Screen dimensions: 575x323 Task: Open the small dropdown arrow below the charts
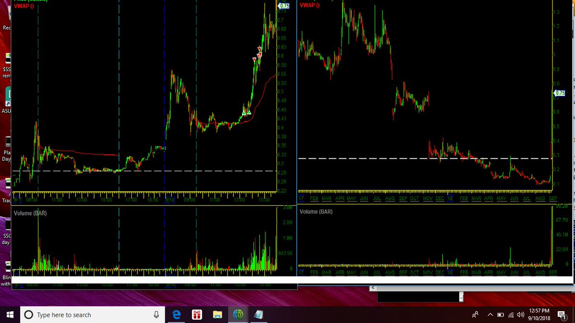[x=461, y=298]
